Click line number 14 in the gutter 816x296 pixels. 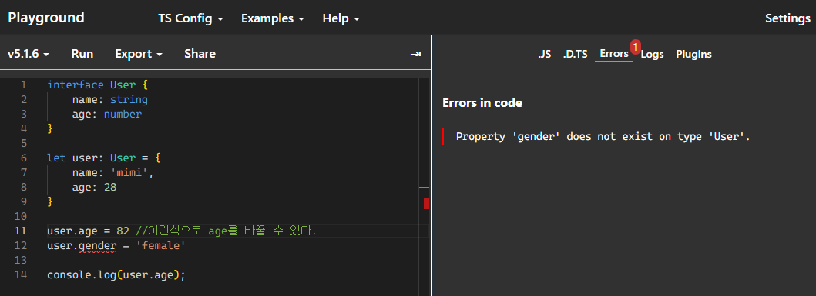click(x=20, y=274)
